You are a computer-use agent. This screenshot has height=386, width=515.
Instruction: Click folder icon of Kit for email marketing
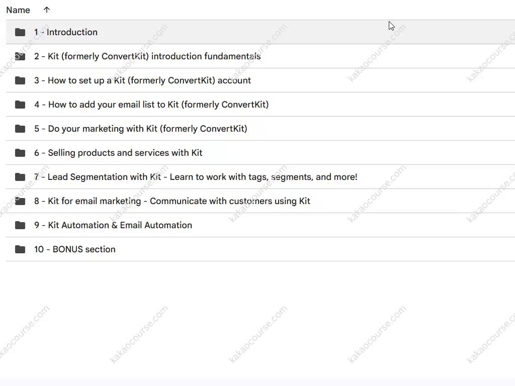pos(20,201)
